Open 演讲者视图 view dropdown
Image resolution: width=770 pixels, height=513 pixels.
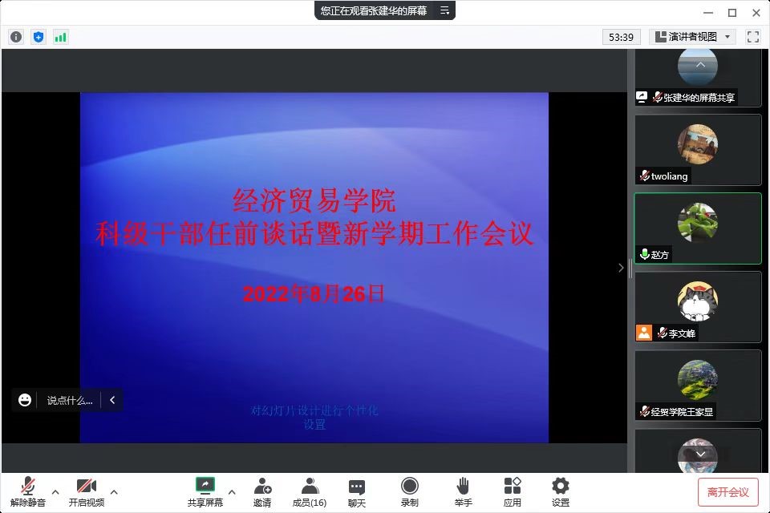click(x=692, y=37)
